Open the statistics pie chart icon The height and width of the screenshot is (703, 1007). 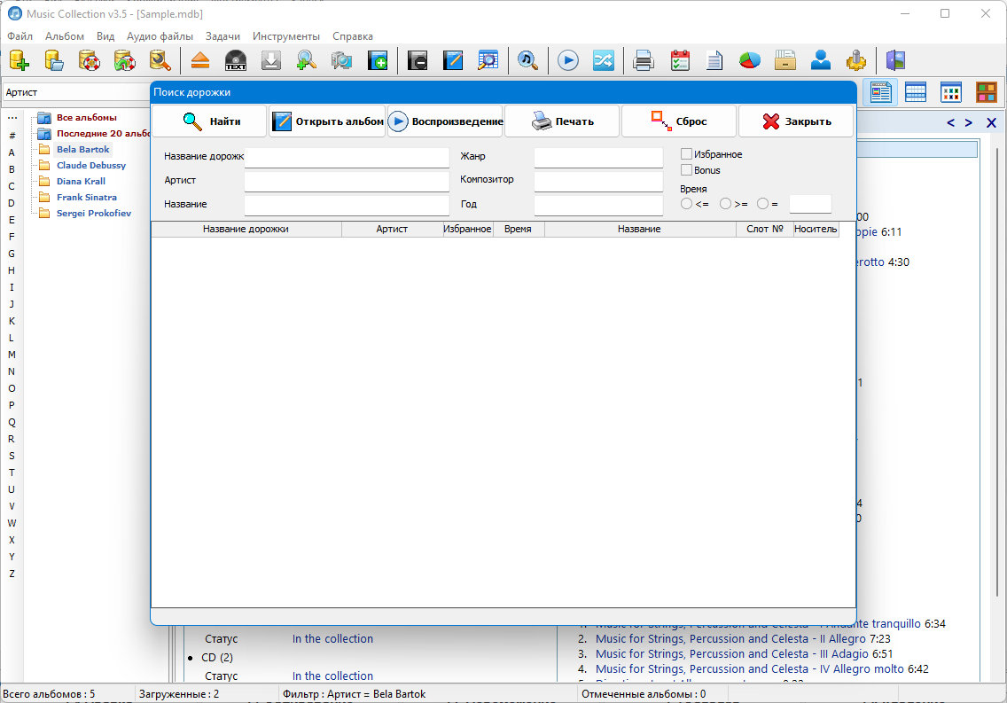[x=749, y=60]
